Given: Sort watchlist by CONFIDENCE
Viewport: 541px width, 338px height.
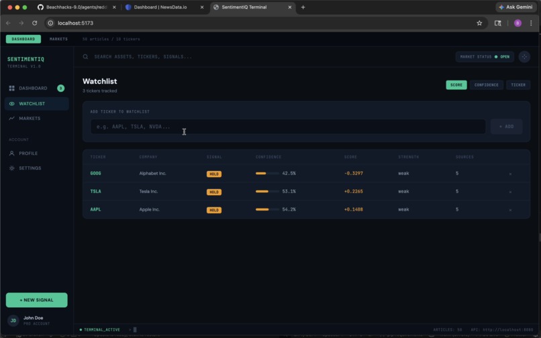Looking at the screenshot, I should coord(486,85).
